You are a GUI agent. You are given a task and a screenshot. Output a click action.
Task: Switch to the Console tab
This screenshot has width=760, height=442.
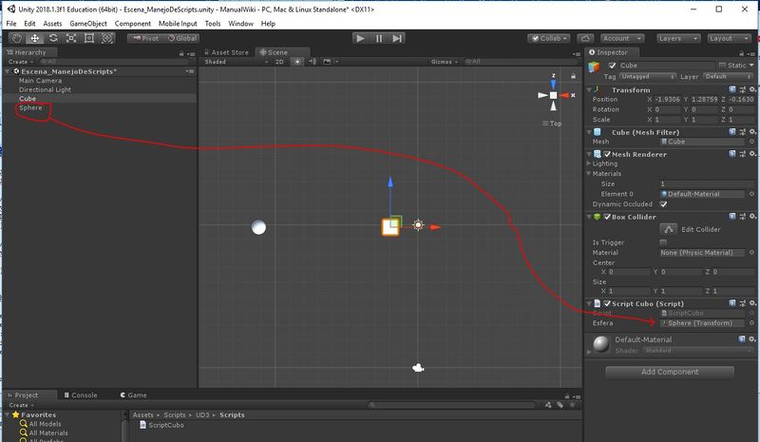click(x=81, y=394)
